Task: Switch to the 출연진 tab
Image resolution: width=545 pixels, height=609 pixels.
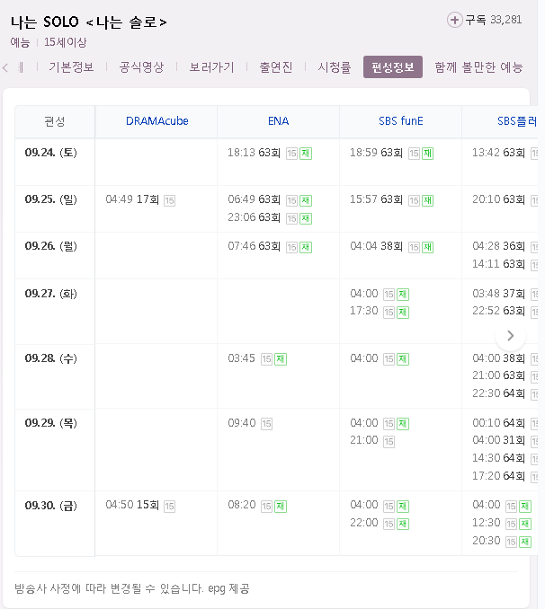Action: coord(276,67)
